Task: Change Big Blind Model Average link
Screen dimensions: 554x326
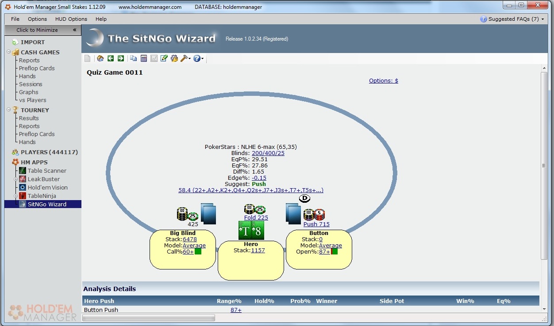Action: coord(194,246)
